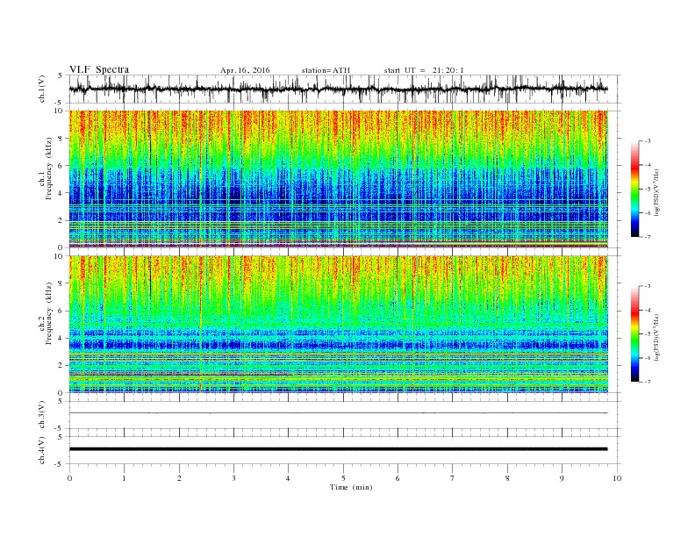
Task: Click time-axis tick label "5" at bottom
Action: click(343, 478)
